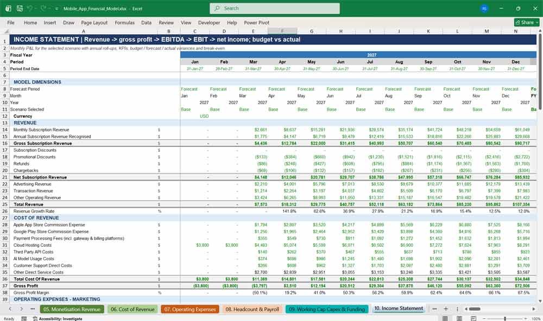Click sheet tabs ellipsis right of Income Statement
The width and height of the screenshot is (543, 321).
(x=434, y=309)
